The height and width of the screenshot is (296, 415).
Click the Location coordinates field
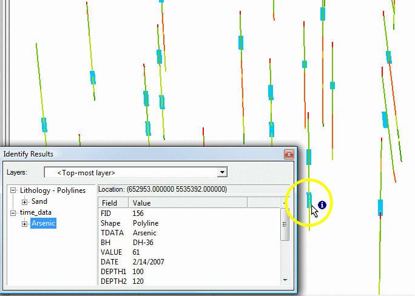tap(194, 189)
